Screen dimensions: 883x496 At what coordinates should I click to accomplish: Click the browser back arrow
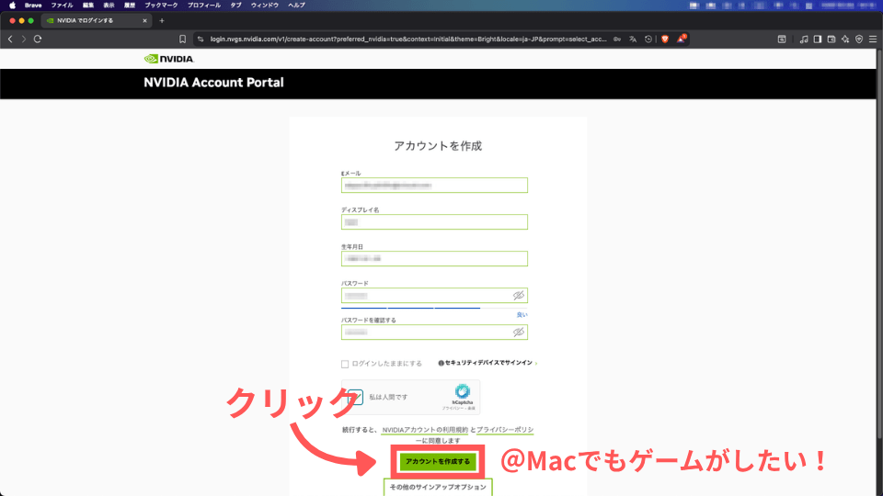[x=10, y=39]
